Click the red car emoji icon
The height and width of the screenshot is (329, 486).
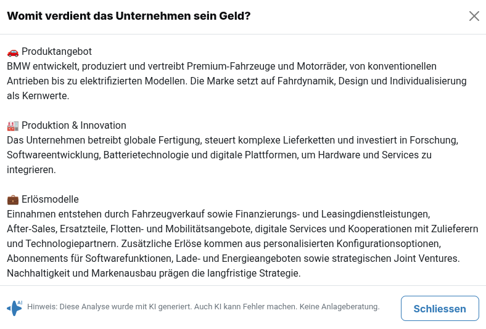point(12,52)
